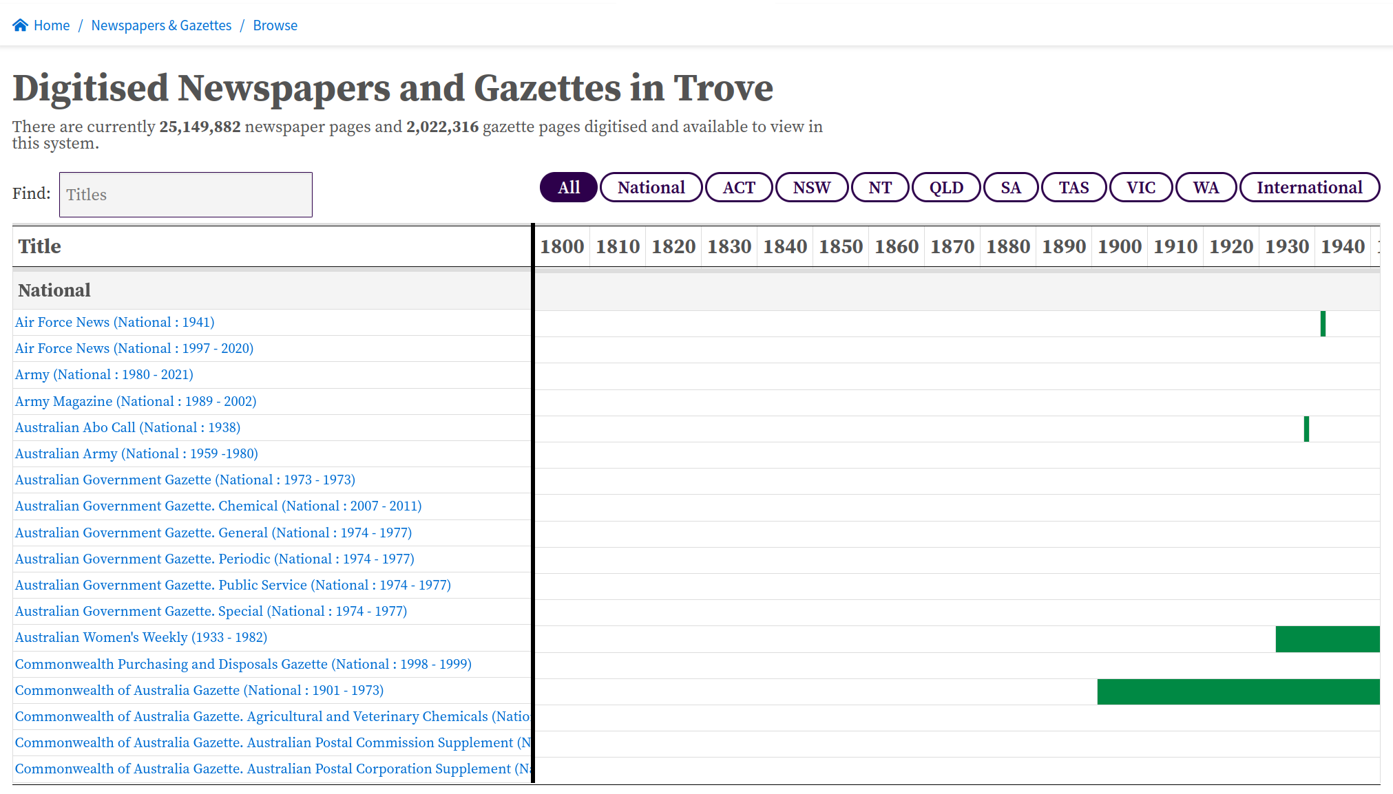
Task: Click the Air Force News 1941 timeline bar
Action: coord(1323,323)
